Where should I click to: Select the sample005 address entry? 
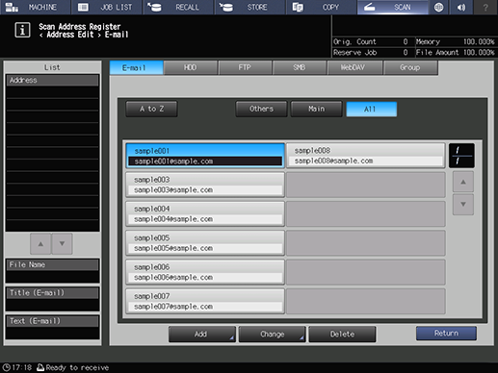pyautogui.click(x=205, y=243)
